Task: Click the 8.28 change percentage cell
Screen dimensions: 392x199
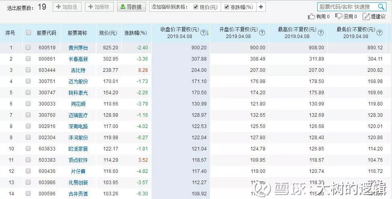Action: point(143,70)
